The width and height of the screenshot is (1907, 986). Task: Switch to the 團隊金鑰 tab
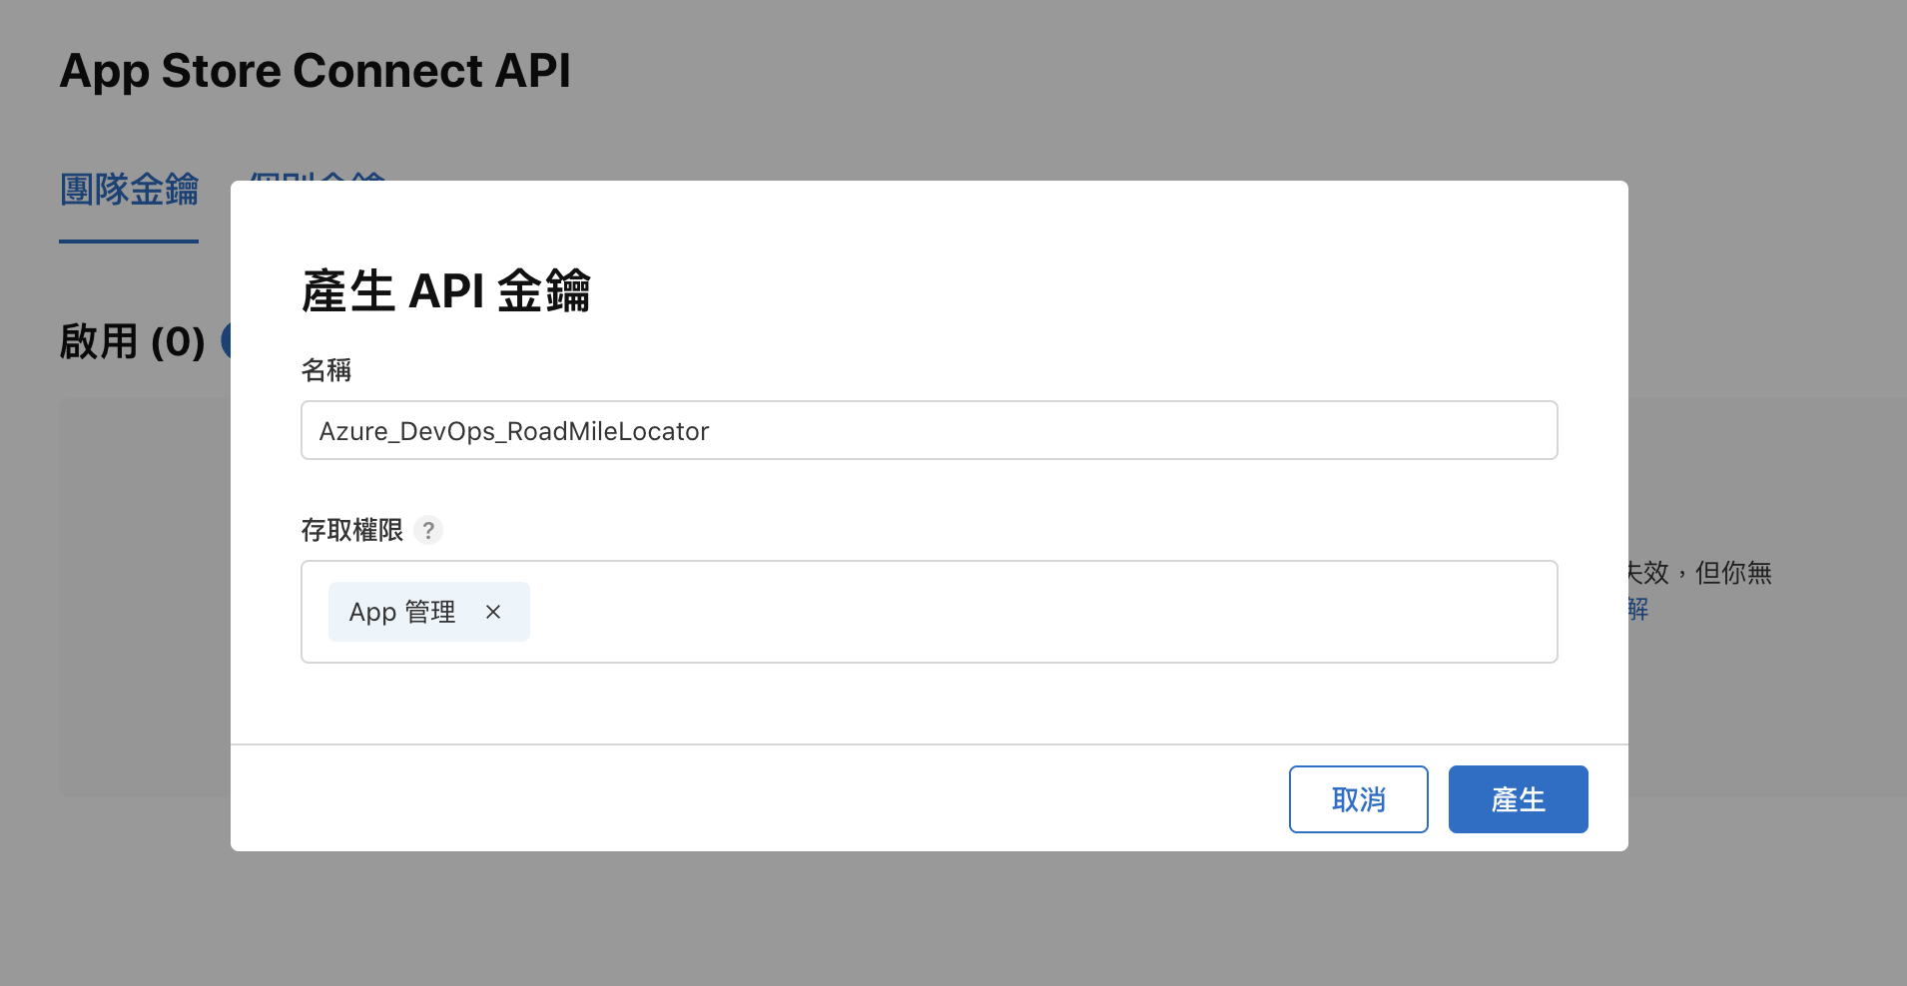click(129, 190)
